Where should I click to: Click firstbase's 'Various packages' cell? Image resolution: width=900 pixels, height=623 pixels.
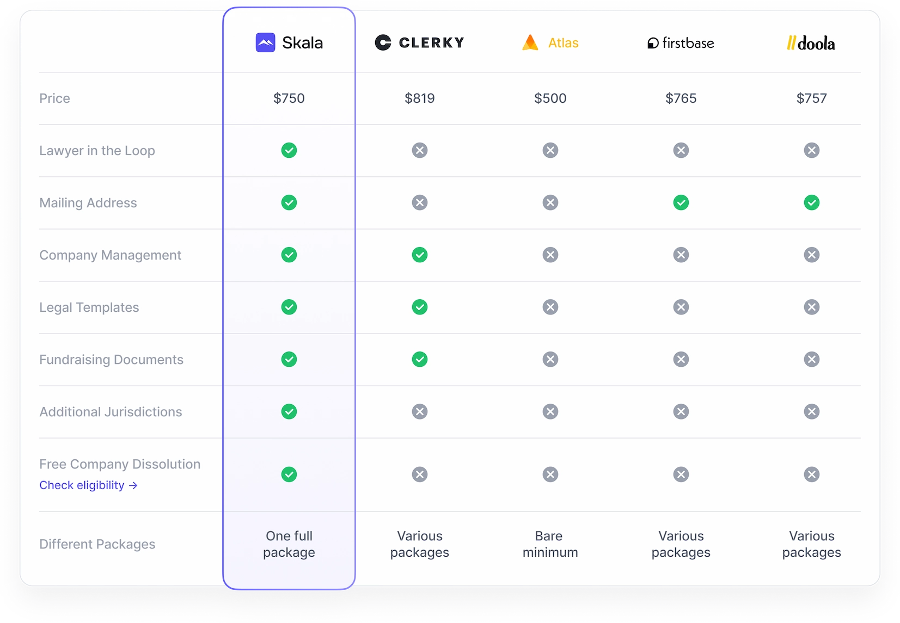pos(681,544)
